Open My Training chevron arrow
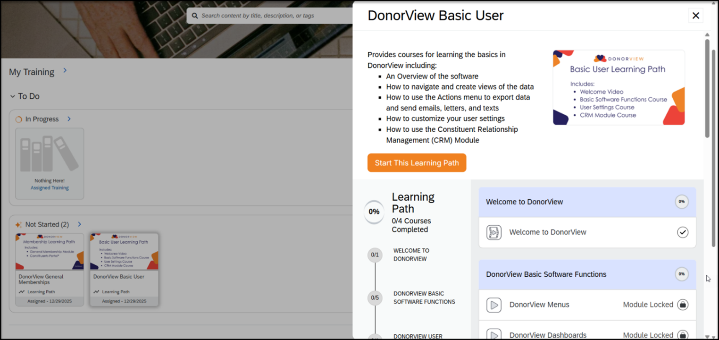Screen dimensions: 719x340 pyautogui.click(x=65, y=70)
